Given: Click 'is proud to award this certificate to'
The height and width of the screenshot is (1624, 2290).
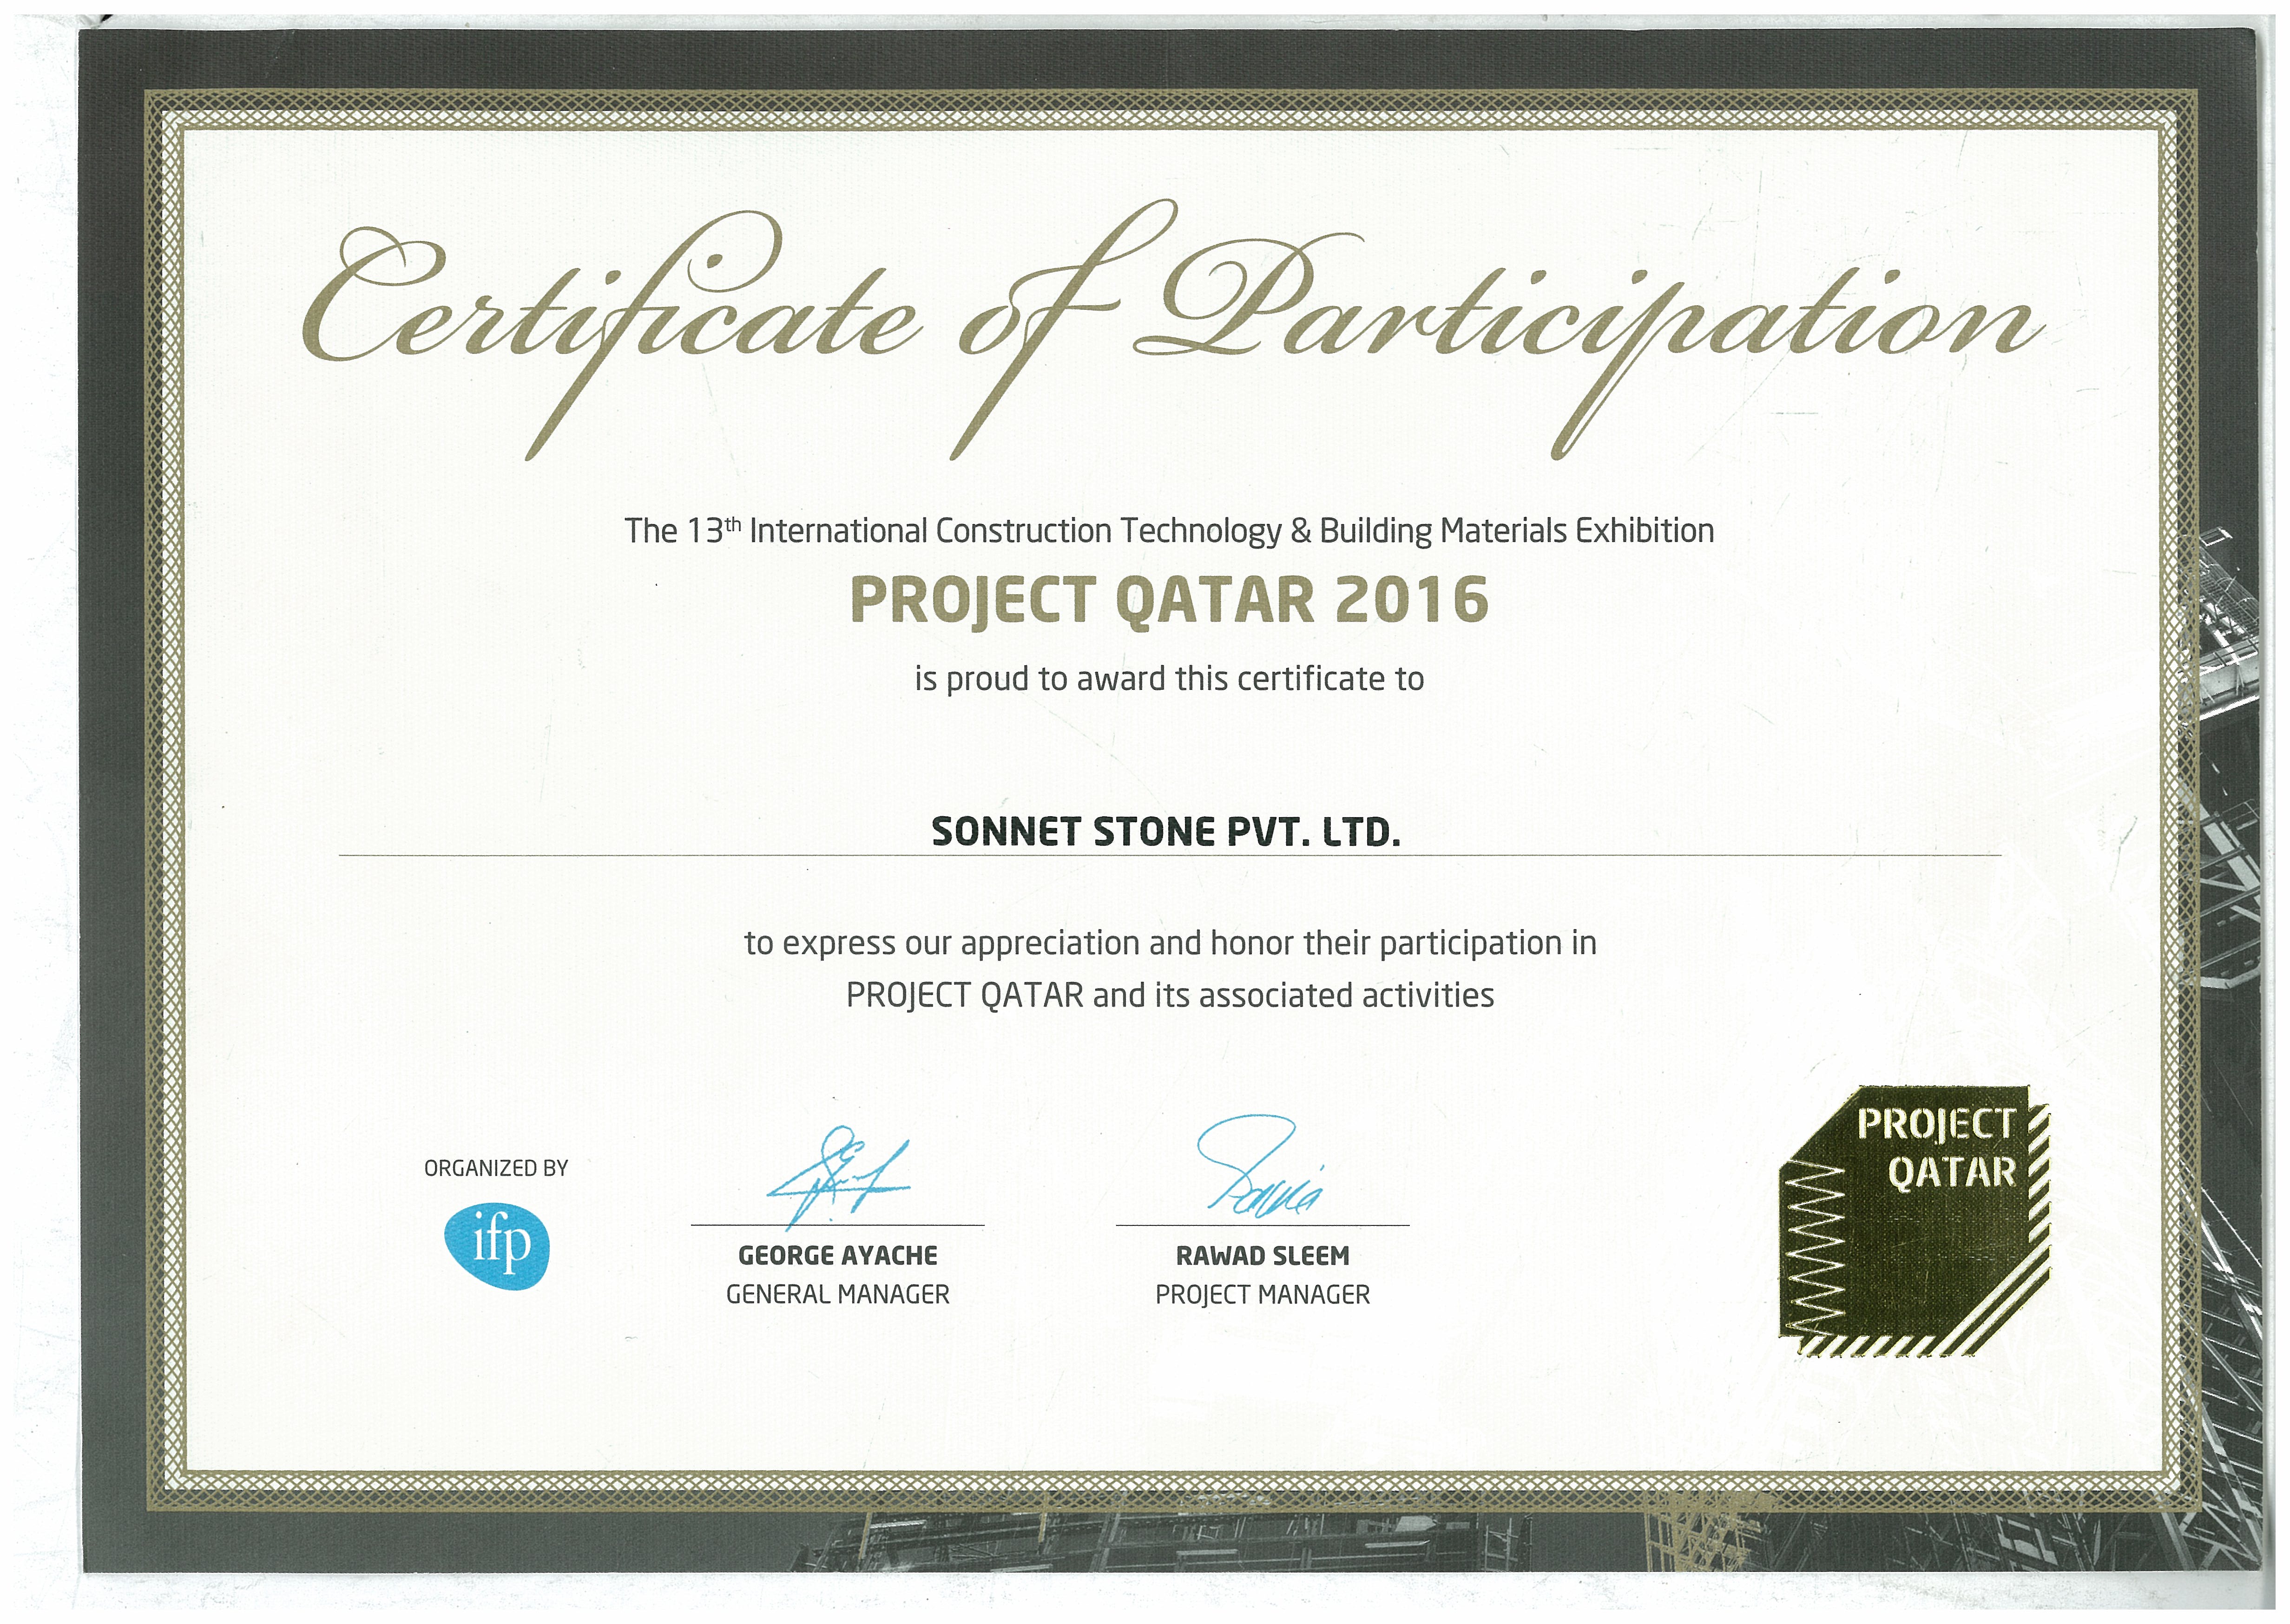Looking at the screenshot, I should [x=1169, y=679].
